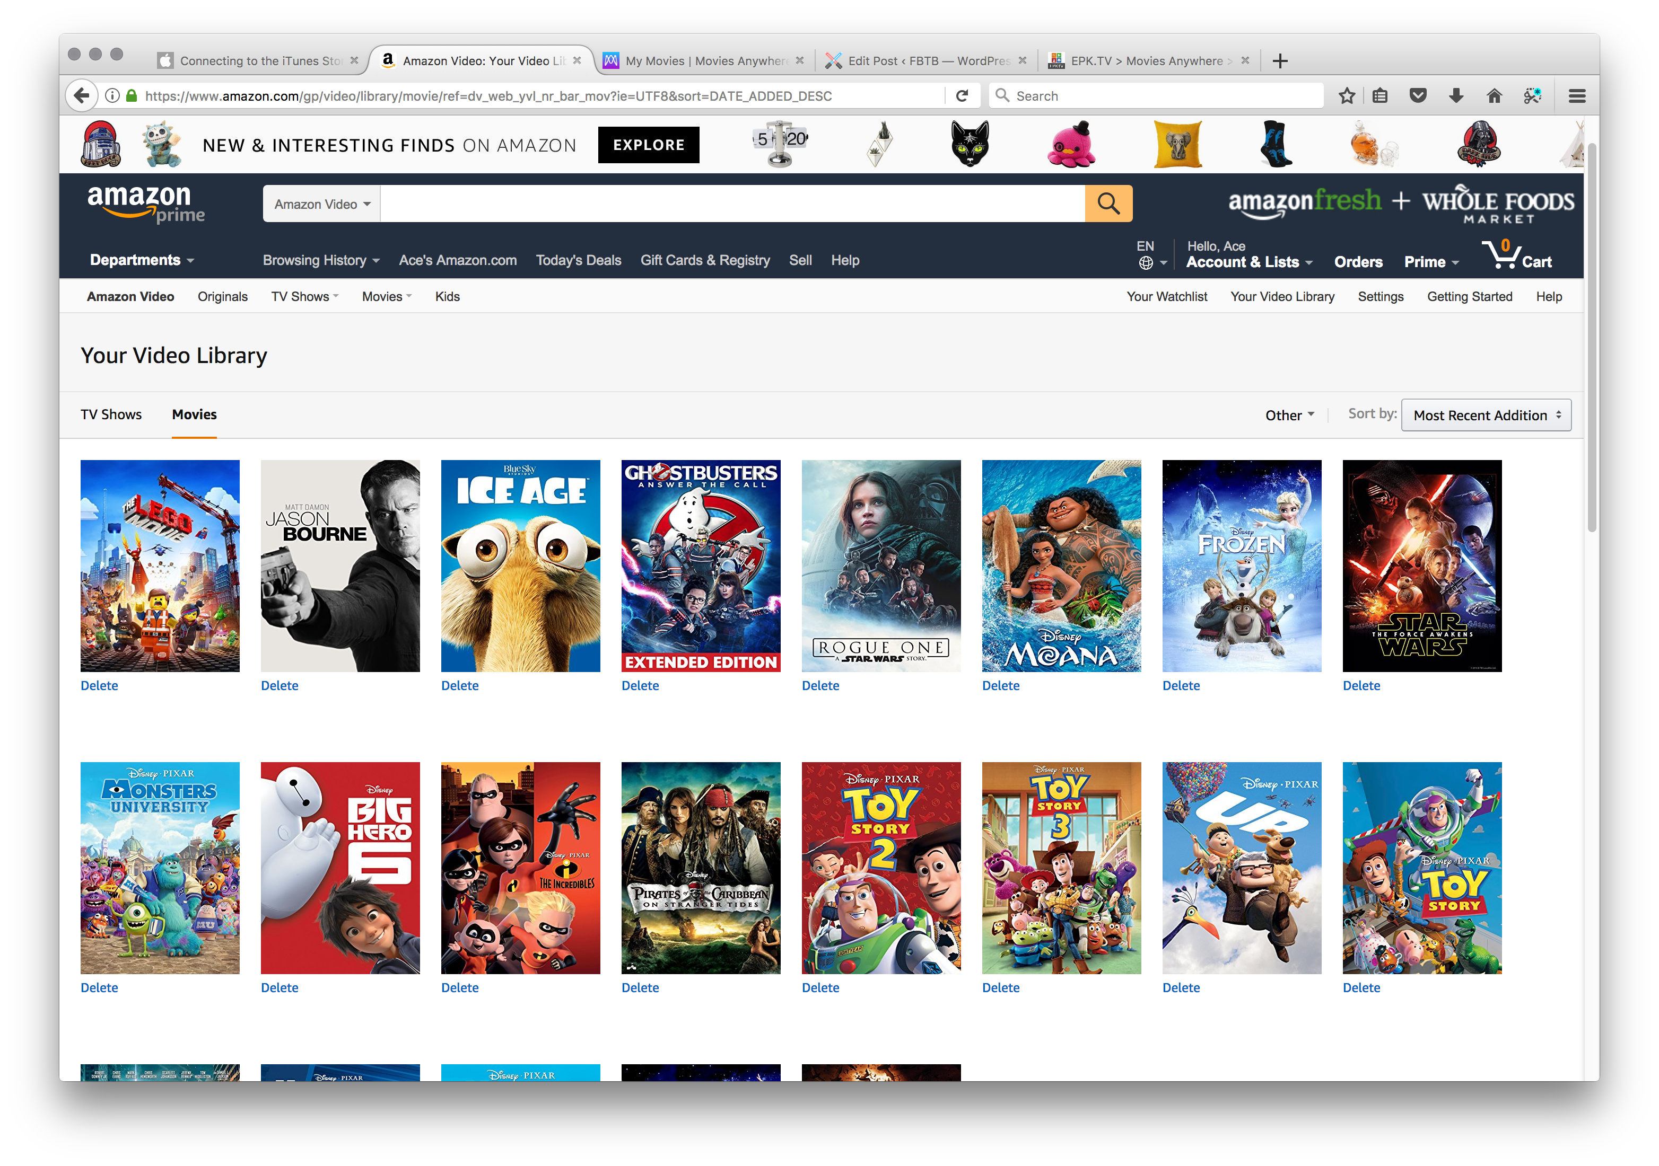Click the EXPLORE button in banner
Screen dimensions: 1659x1166
click(648, 144)
